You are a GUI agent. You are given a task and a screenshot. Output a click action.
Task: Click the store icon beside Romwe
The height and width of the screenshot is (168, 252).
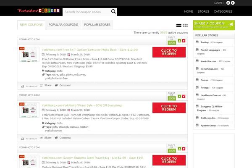tap(197, 79)
